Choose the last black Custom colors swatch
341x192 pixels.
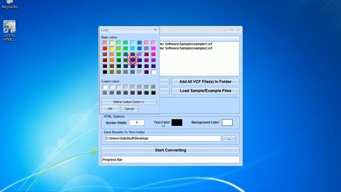153,93
